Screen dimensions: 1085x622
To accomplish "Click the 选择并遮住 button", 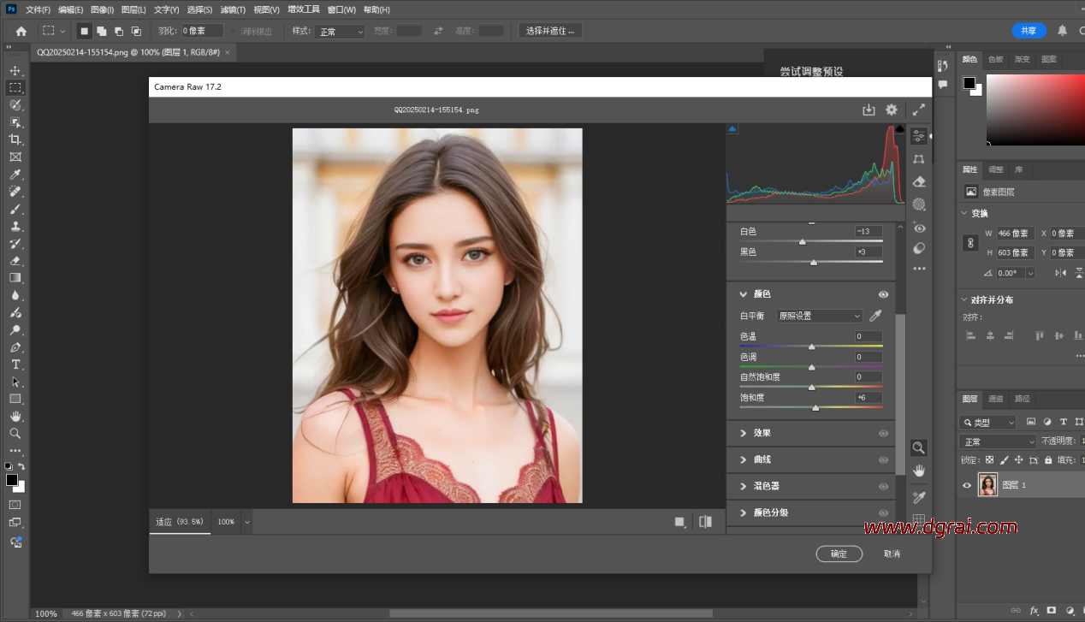I will (550, 31).
